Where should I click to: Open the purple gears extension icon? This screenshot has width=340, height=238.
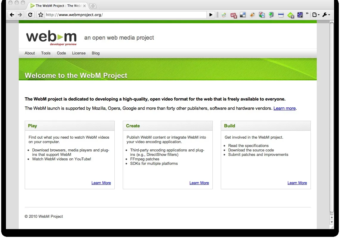(x=300, y=15)
